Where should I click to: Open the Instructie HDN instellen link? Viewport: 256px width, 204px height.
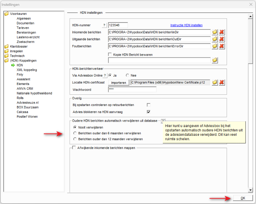[186, 25]
